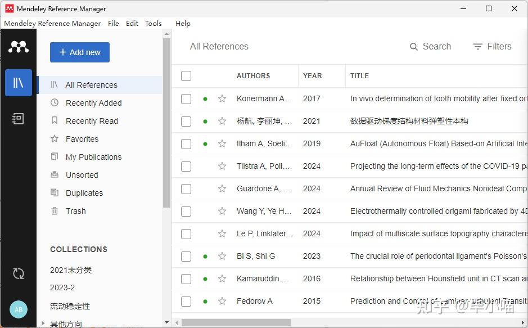Click the Search magnifier icon
This screenshot has width=528, height=328.
[x=413, y=47]
